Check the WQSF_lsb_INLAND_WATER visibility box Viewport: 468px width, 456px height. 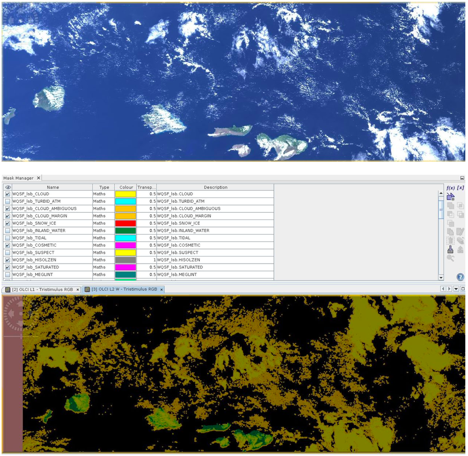[7, 230]
